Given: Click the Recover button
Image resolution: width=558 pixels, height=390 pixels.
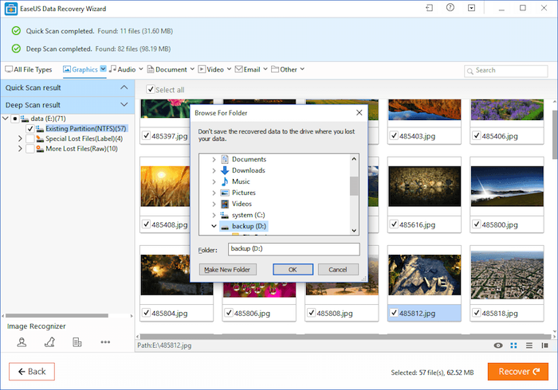Looking at the screenshot, I should coord(518,372).
